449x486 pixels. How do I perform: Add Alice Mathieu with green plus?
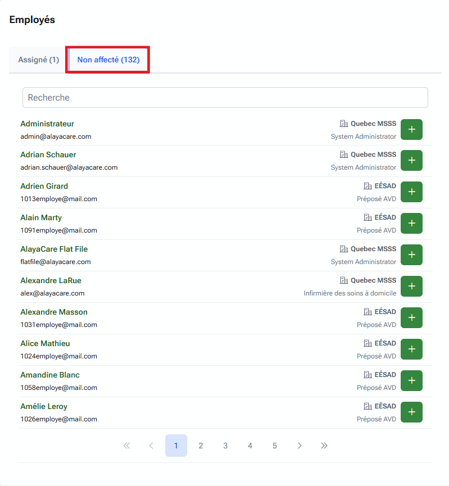pos(411,349)
